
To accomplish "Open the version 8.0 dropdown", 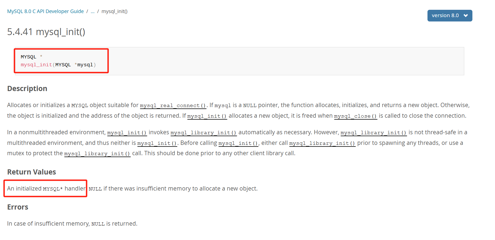I will 450,15.
